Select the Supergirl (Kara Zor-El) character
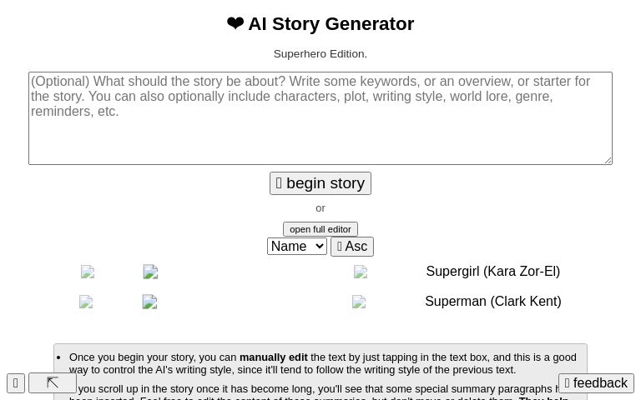The width and height of the screenshot is (641, 400). (492, 272)
